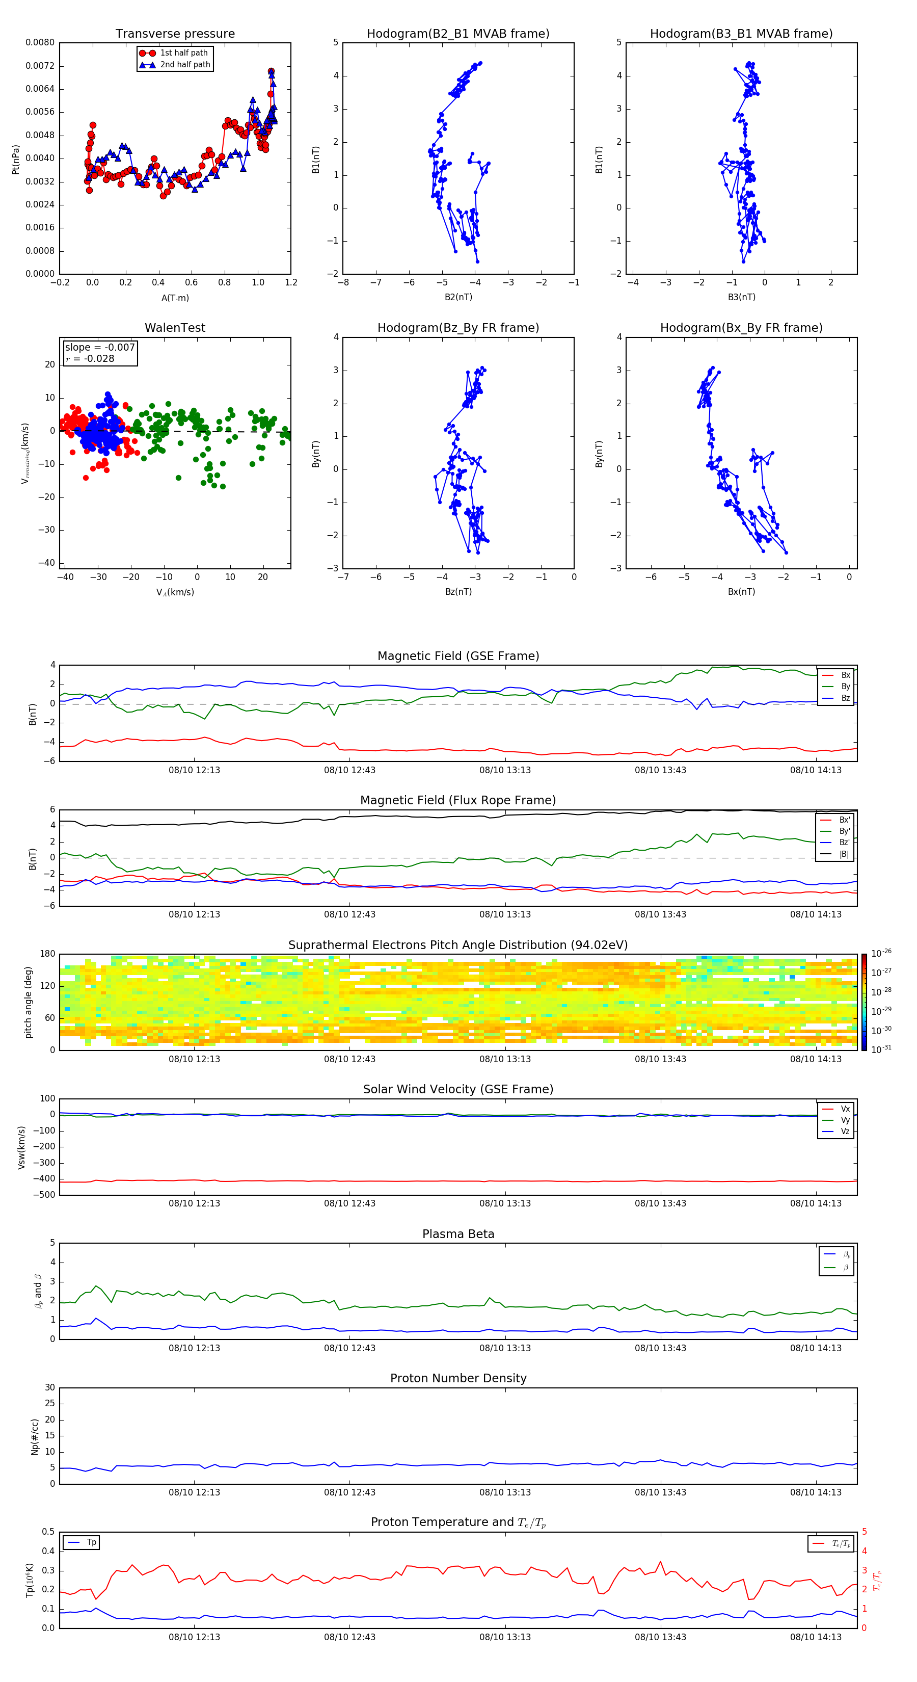Click the 'Bz' legend entry in GSE plot
This screenshot has height=1682, width=917.
pyautogui.click(x=836, y=699)
